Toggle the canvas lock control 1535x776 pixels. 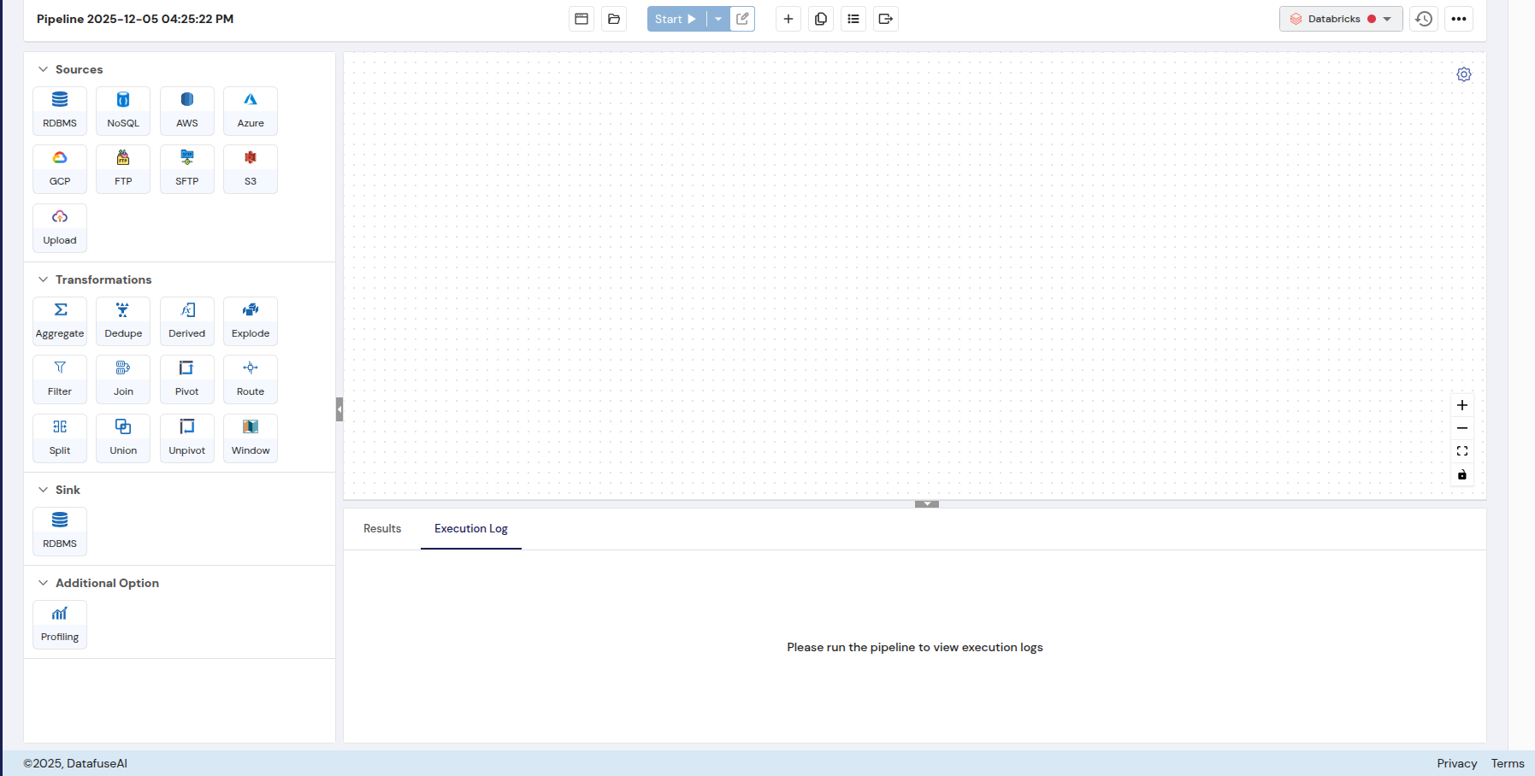1461,474
